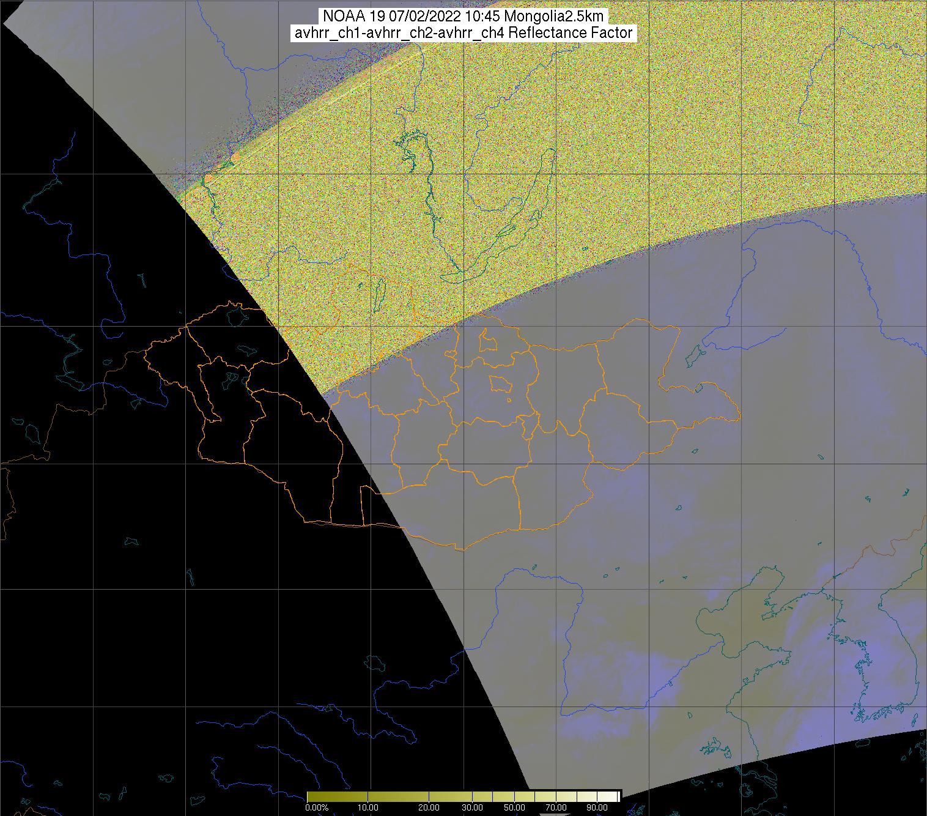Pick the '90.00' legend scale label
This screenshot has width=927, height=816.
pyautogui.click(x=597, y=807)
